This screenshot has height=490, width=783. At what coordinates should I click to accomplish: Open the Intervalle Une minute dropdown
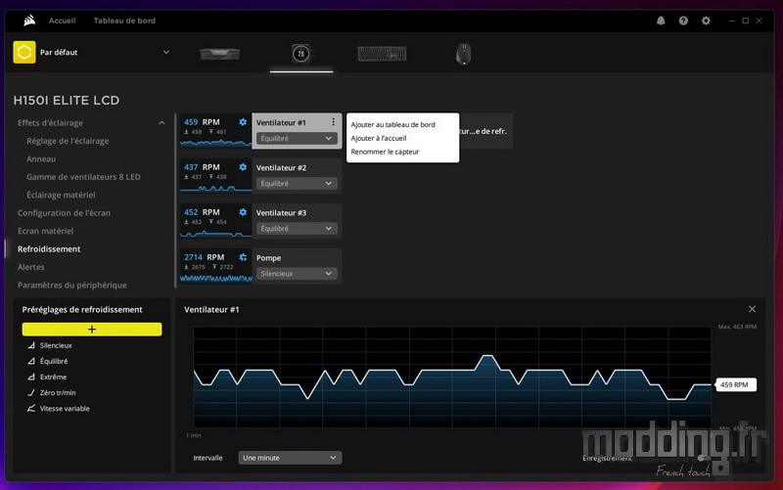pyautogui.click(x=290, y=458)
